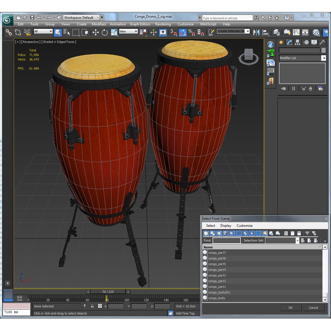Switch to the Display panel tab
Screen dimensions: 331x331
coord(314,42)
